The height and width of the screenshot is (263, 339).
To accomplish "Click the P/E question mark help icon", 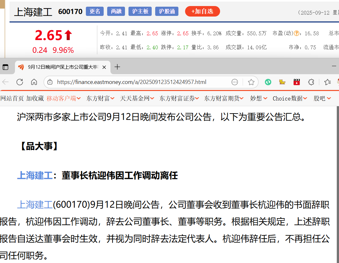I will [297, 33].
